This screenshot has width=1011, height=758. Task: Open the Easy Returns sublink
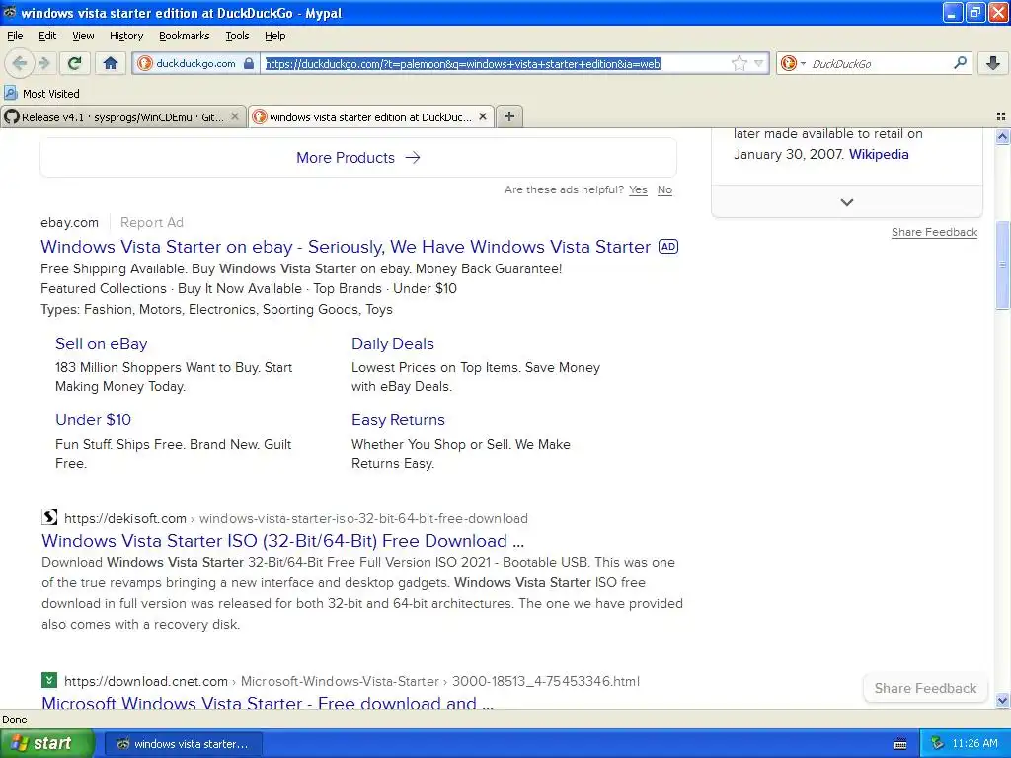pos(398,419)
